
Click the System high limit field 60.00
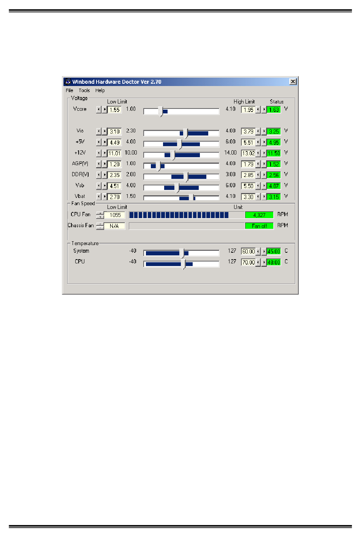tap(248, 252)
